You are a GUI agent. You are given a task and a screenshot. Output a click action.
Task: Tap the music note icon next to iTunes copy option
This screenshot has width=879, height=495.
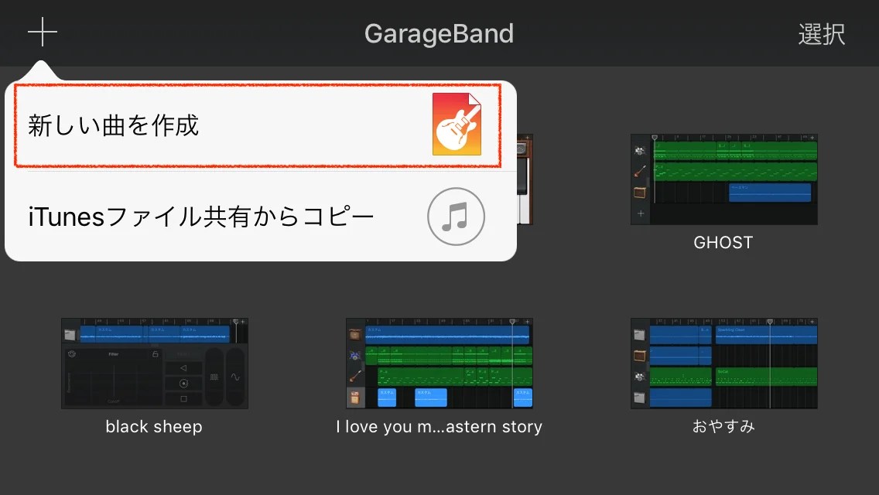(x=456, y=217)
